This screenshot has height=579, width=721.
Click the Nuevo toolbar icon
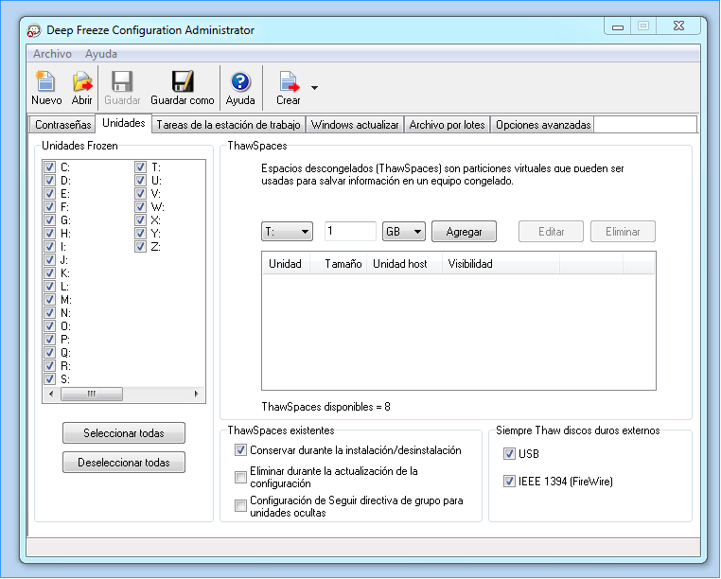46,81
